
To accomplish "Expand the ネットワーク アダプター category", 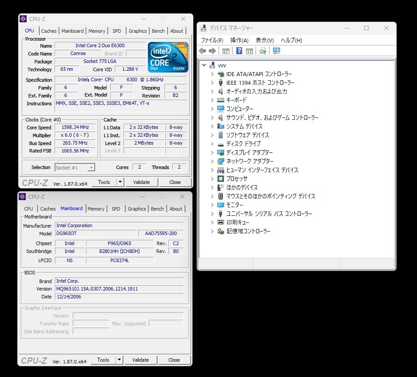I will point(212,161).
